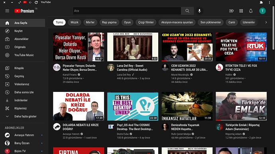Open the three-dot menu in title bar
This screenshot has height=154, width=275.
269,2
